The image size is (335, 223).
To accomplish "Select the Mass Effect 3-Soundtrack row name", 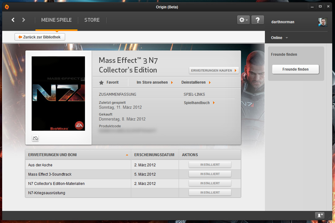I will tap(50, 174).
